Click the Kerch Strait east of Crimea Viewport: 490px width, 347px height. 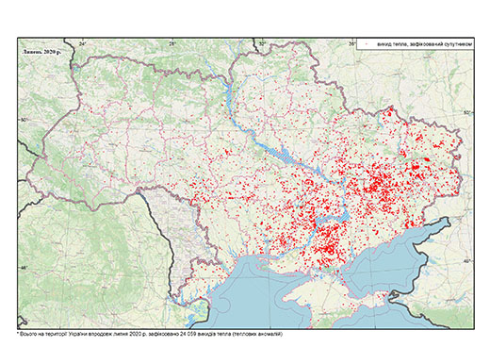click(392, 295)
